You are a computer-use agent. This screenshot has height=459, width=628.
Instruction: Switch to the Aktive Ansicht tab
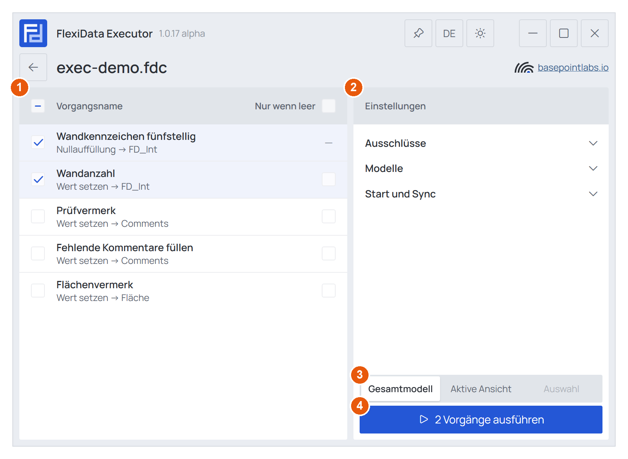[x=481, y=389]
